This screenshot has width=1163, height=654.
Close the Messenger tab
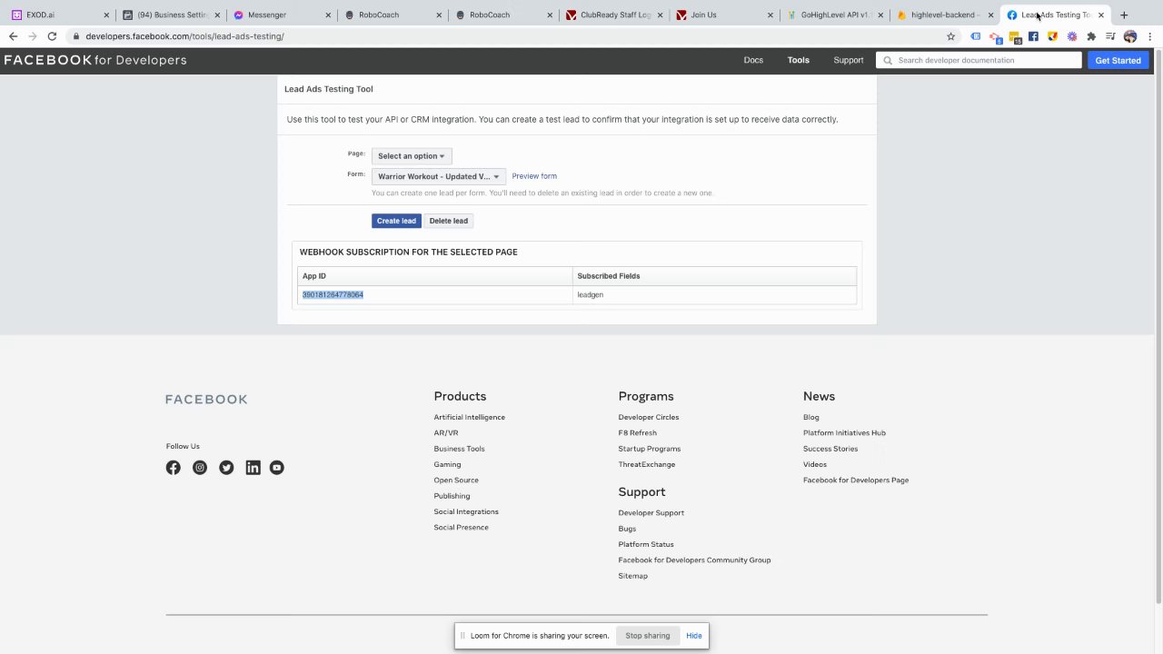pos(327,15)
